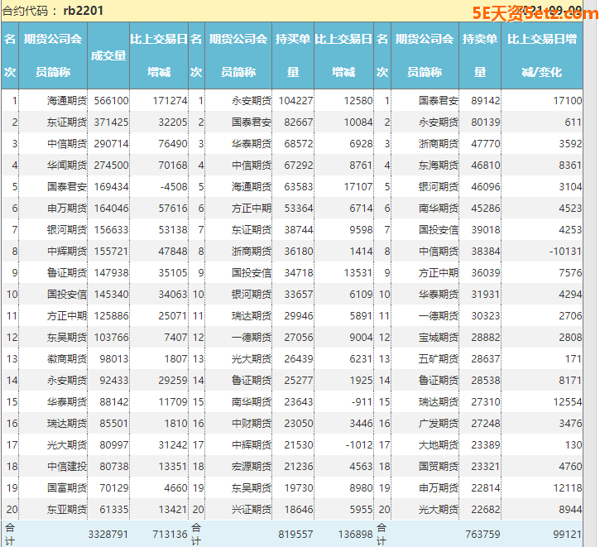Select negative long change -1012
The width and height of the screenshot is (600, 547).
tap(359, 445)
